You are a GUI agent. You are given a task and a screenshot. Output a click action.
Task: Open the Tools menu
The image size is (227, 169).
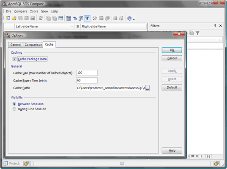(34, 11)
